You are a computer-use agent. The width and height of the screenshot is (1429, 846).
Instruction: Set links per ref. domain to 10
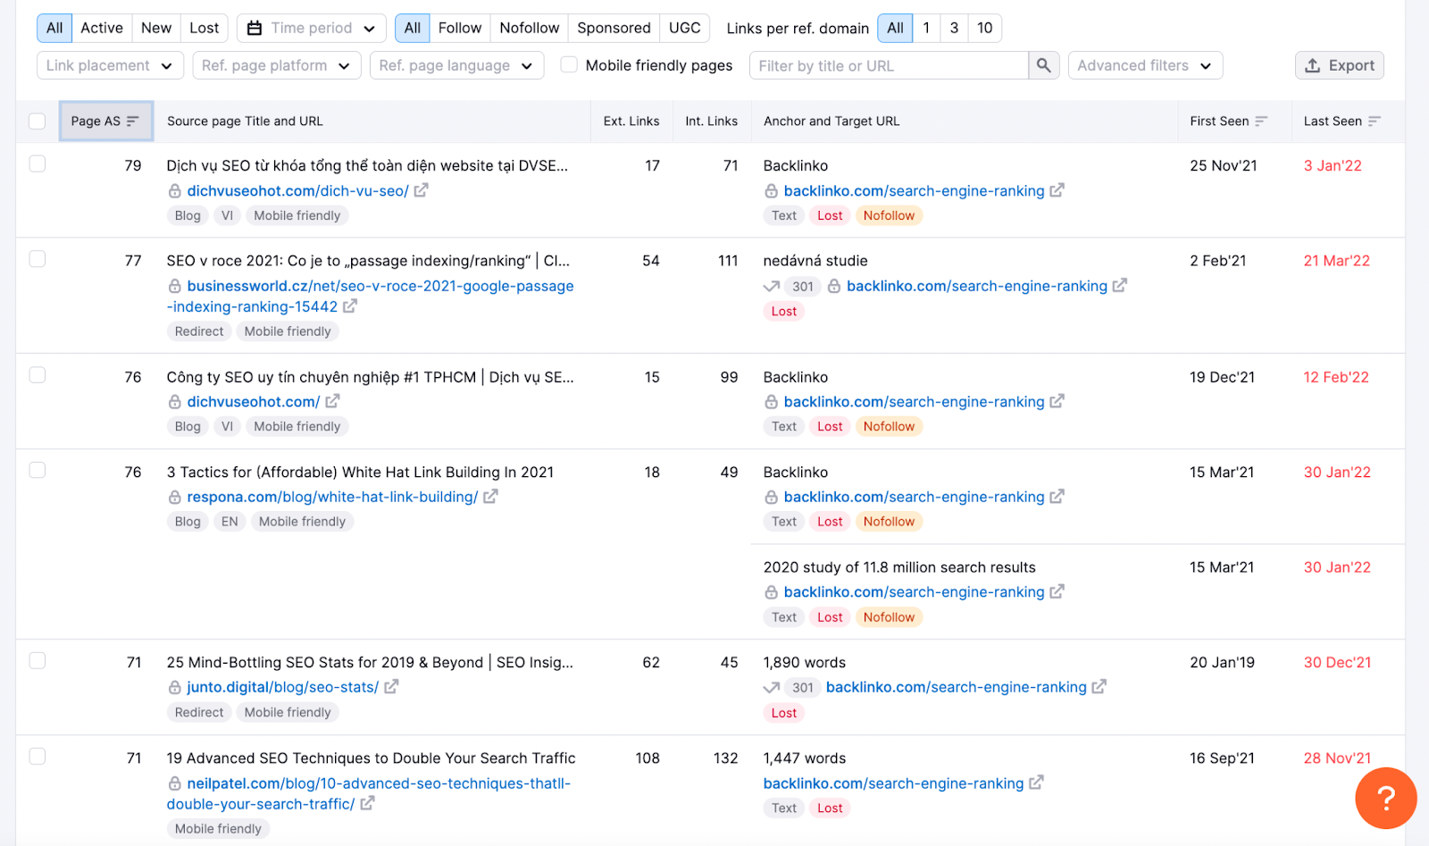984,28
